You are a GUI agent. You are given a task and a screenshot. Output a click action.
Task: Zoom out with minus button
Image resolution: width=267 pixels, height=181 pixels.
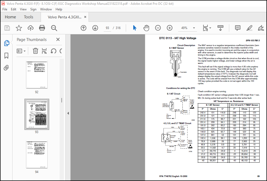pos(158,28)
